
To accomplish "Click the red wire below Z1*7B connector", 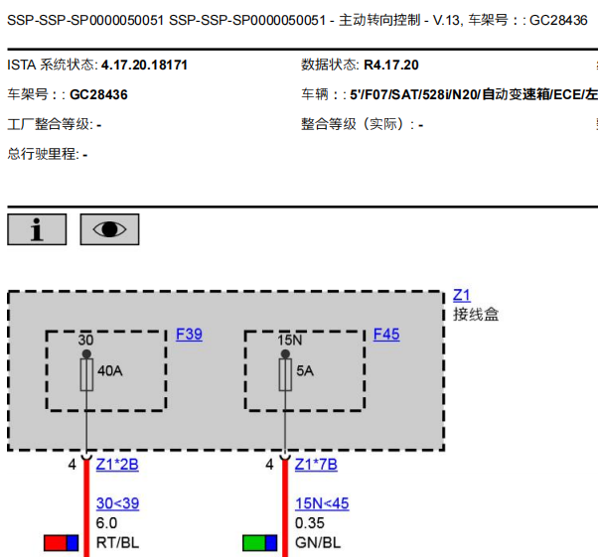I will 285,507.
